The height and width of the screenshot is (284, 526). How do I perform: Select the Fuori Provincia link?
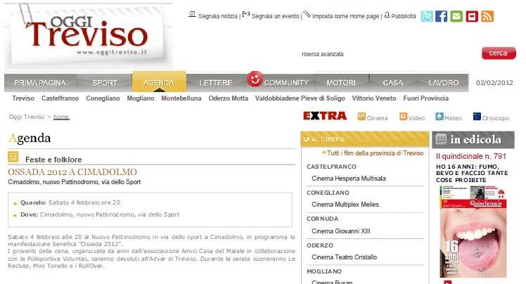click(425, 98)
